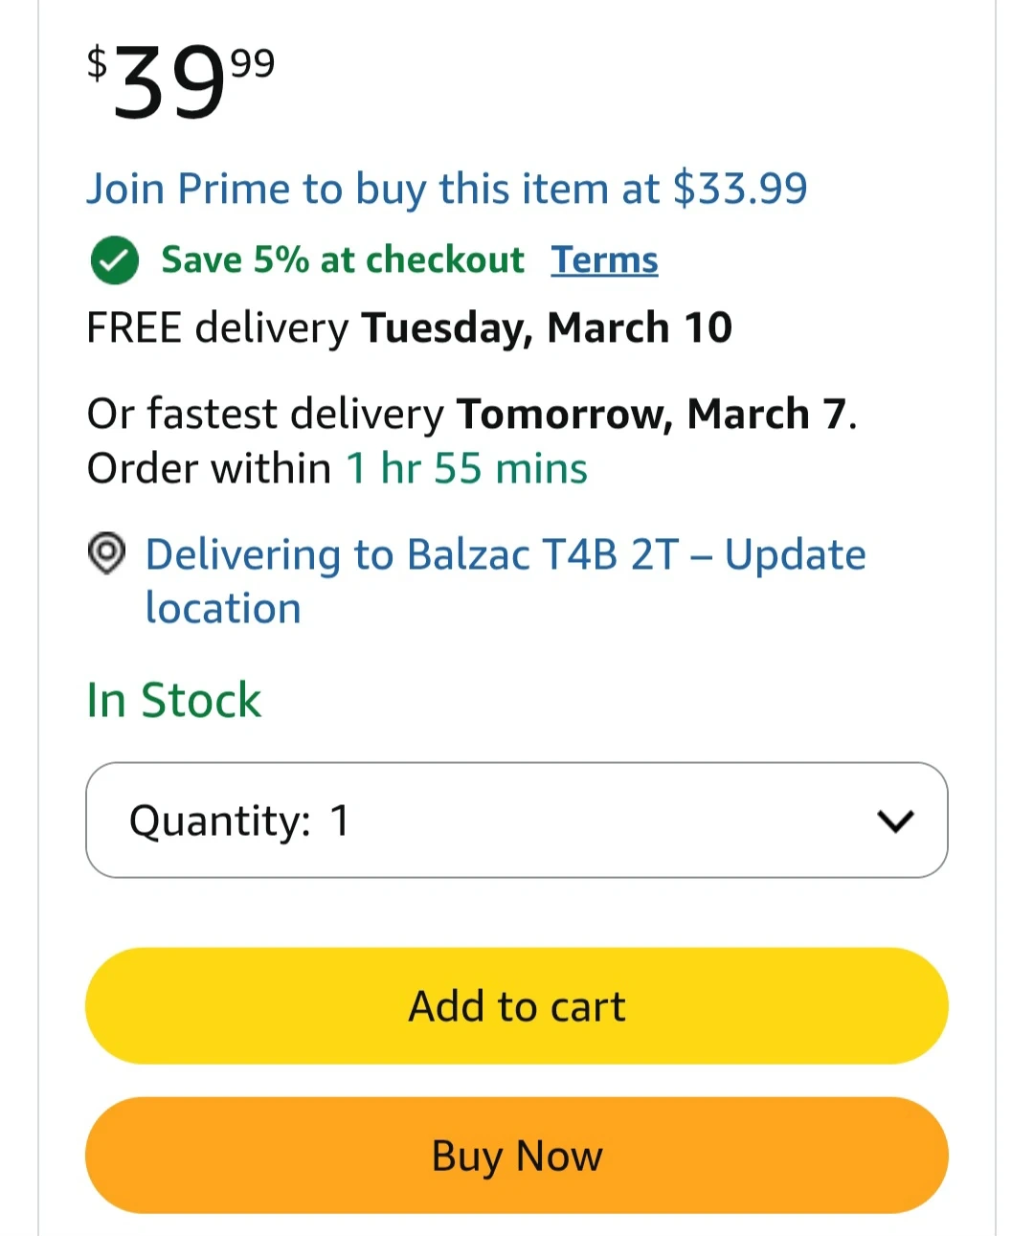The width and height of the screenshot is (1034, 1236).
Task: Click the In Stock availability label
Action: (x=173, y=700)
